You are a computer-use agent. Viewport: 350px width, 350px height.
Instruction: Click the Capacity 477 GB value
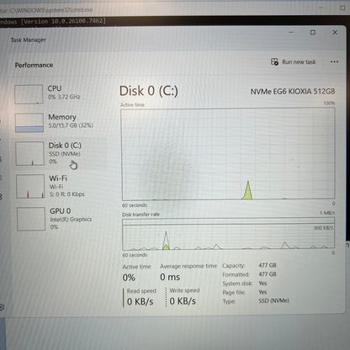[x=268, y=265]
